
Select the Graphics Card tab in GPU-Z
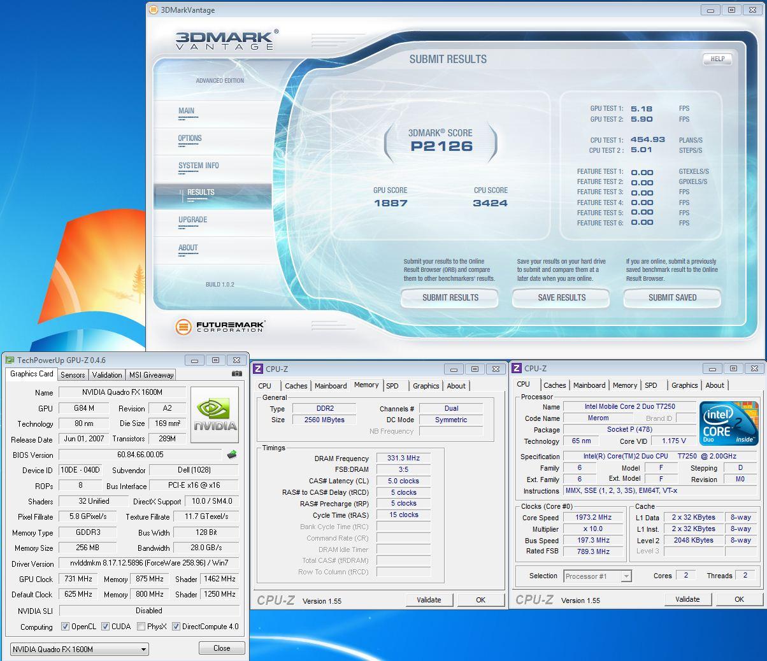[32, 374]
